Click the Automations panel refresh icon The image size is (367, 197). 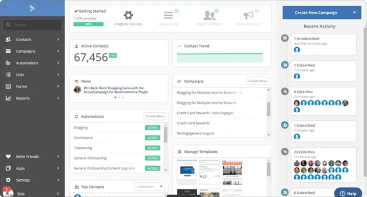click(76, 116)
